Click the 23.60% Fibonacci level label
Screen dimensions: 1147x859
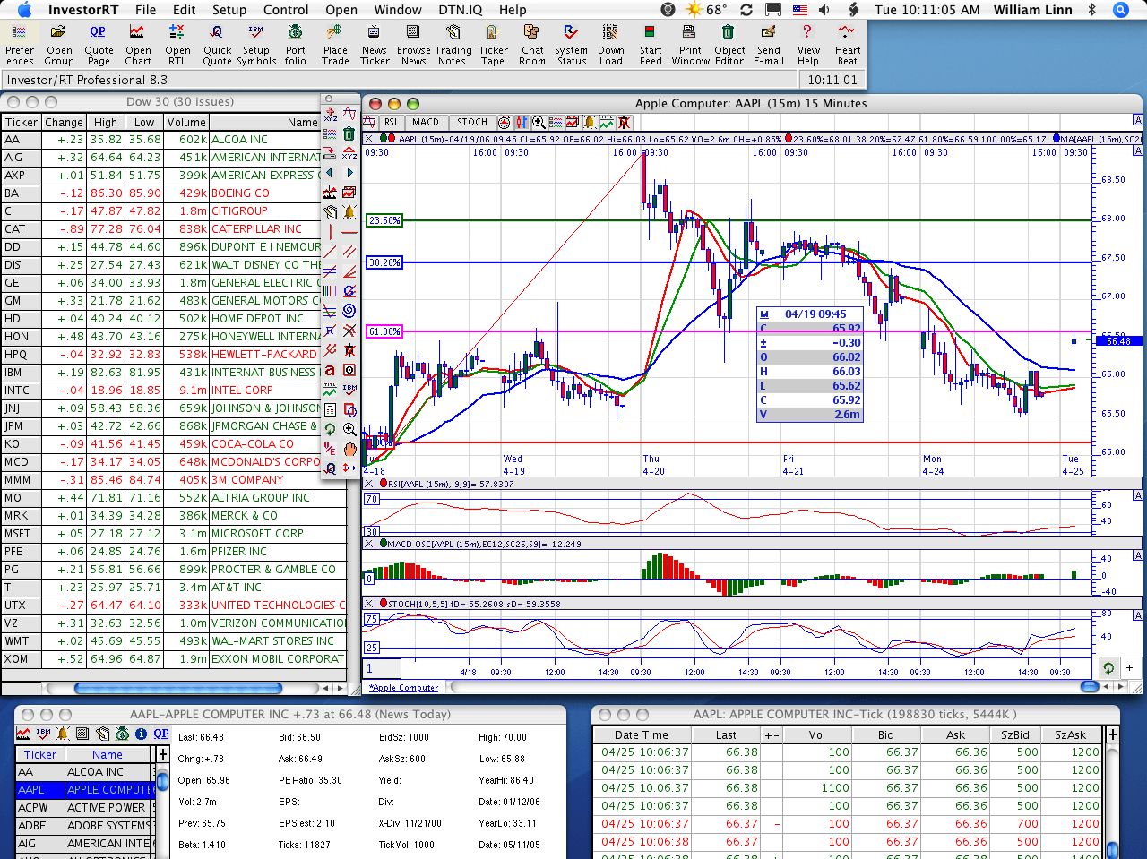(x=384, y=220)
